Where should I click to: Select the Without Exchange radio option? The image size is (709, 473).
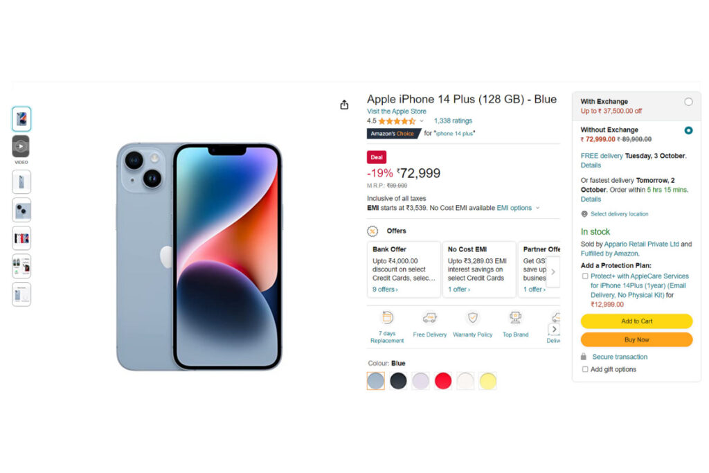(x=688, y=130)
